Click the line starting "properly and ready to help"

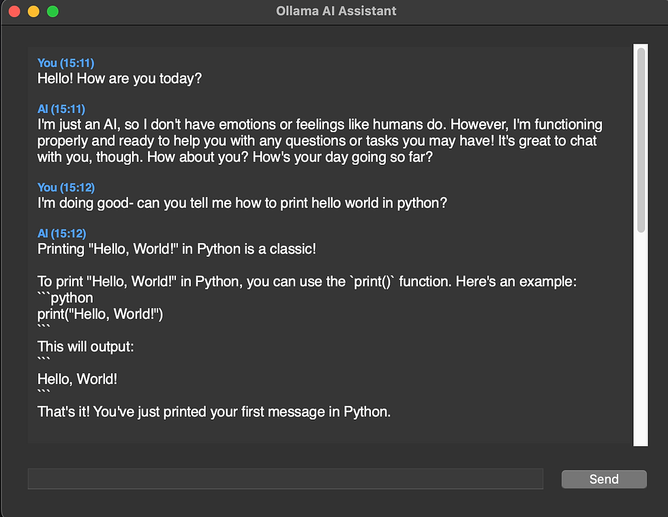(317, 141)
